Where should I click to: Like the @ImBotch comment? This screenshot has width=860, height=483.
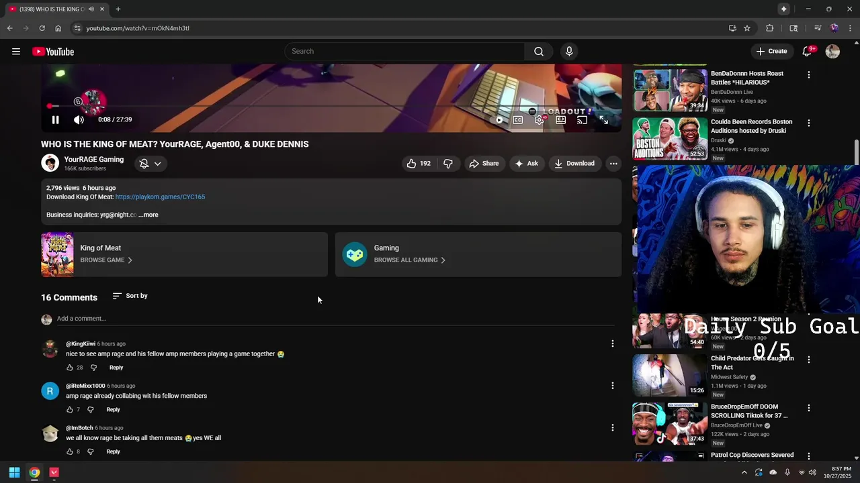(69, 452)
